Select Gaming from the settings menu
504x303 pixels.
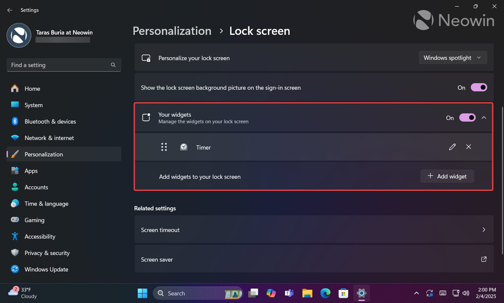point(35,220)
